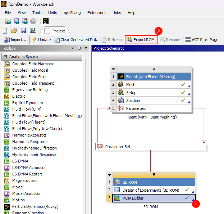Pin the Toolbox panel
This screenshot has height=214, width=224.
click(x=80, y=48)
